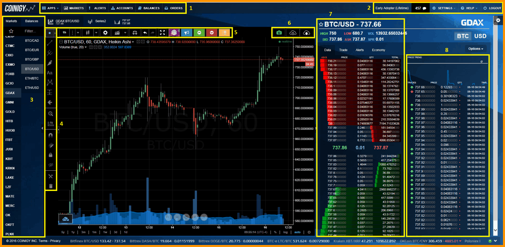Screen dimensions: 505x247
Task: Open the Options dropdown
Action: [475, 49]
